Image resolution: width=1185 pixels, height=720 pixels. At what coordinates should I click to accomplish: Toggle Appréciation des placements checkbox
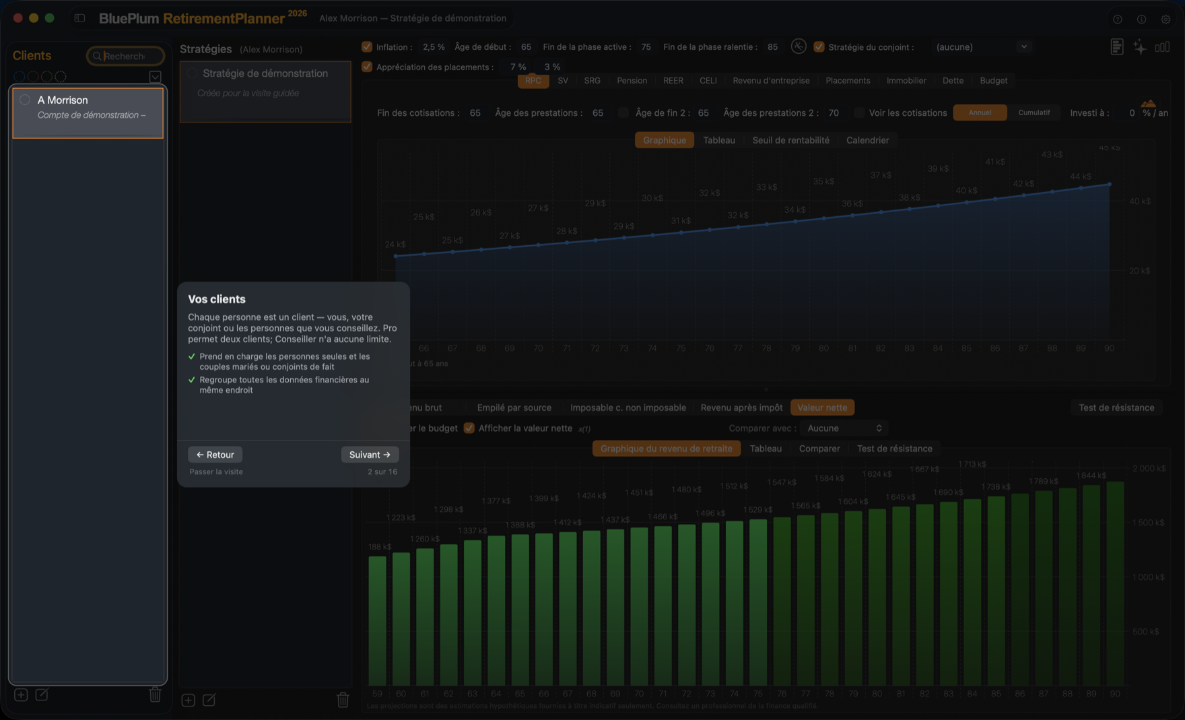[367, 67]
